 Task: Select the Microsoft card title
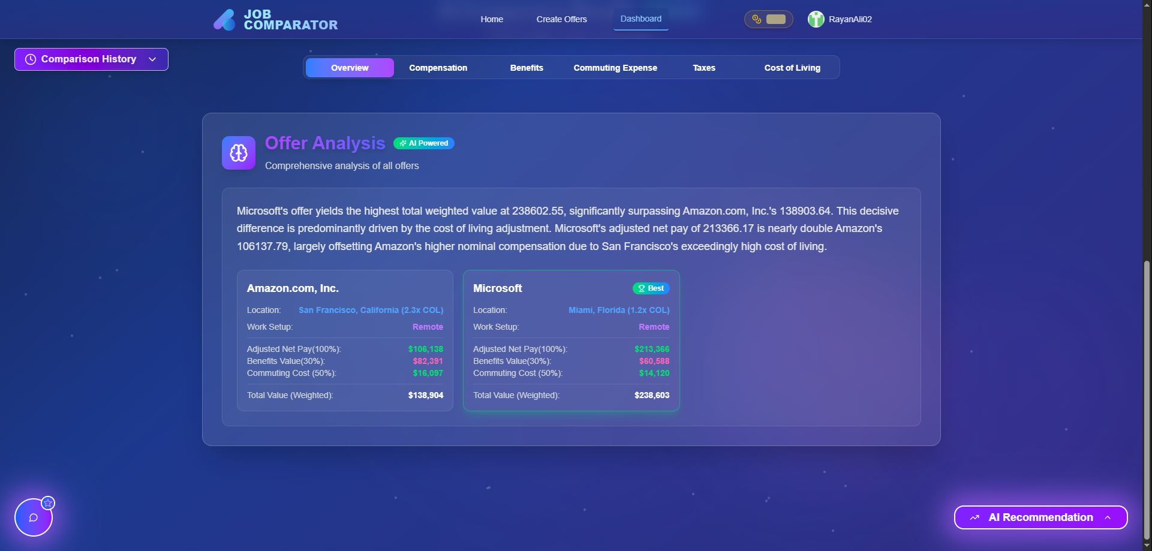498,288
